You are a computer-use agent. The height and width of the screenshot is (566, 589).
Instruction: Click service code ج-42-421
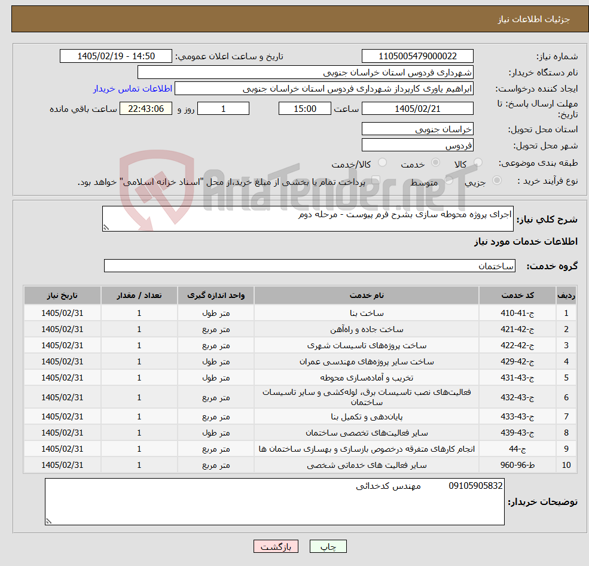tap(517, 329)
